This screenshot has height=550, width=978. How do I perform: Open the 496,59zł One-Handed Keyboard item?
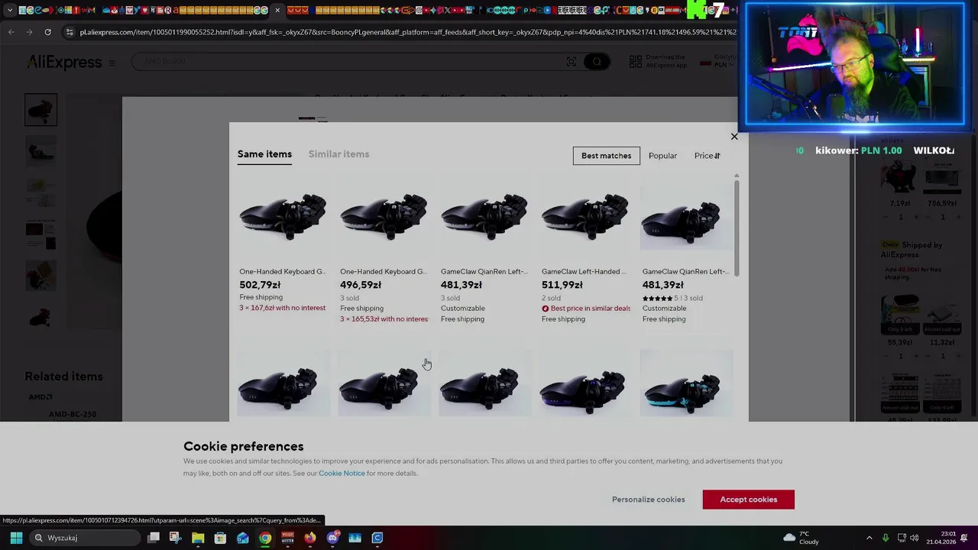(384, 254)
